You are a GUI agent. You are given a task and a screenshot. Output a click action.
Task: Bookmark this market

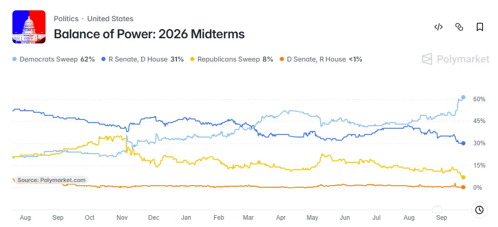pos(480,27)
